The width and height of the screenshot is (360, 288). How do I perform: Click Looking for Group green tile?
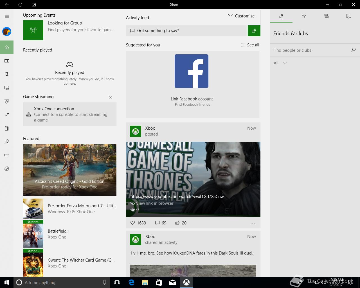[x=33, y=30]
